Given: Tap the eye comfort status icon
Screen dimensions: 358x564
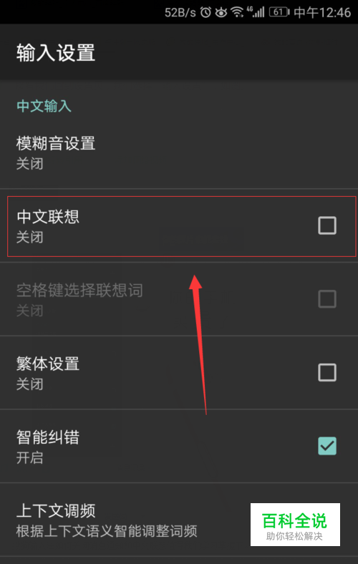Looking at the screenshot, I should pyautogui.click(x=221, y=13).
